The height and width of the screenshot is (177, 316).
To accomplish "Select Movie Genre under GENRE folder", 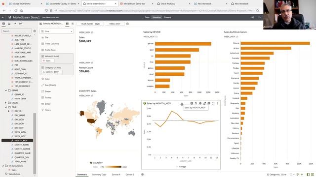I will click(x=20, y=98).
